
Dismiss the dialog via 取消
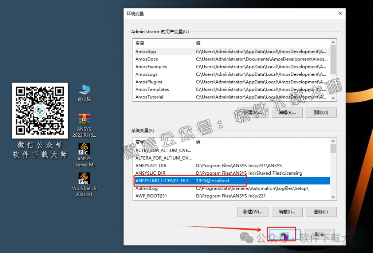[x=319, y=235]
